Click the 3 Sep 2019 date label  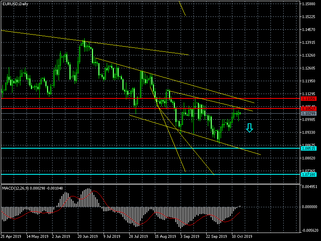190,237
